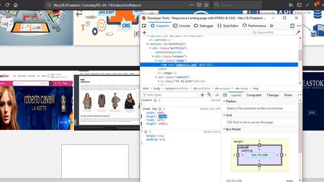This screenshot has width=324, height=182.
Task: Collapse the div class portfolio node
Action: tap(150, 48)
